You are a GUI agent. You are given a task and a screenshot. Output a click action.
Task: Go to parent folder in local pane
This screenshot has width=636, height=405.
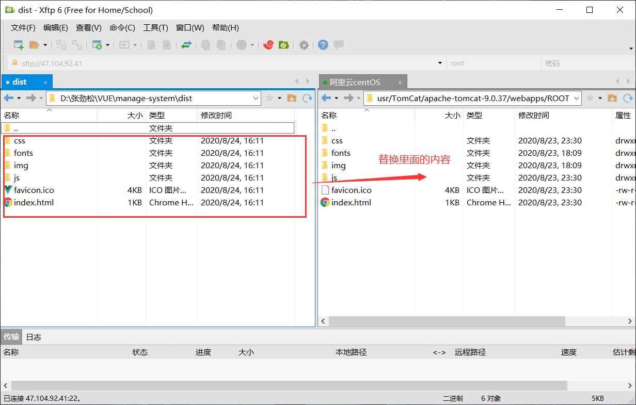(292, 98)
